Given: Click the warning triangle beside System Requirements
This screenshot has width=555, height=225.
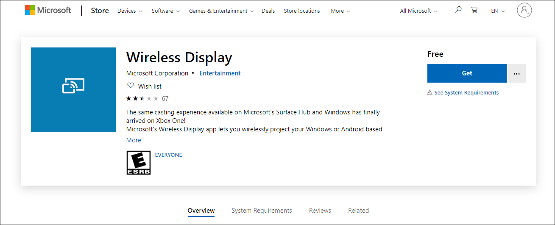Looking at the screenshot, I should (430, 92).
